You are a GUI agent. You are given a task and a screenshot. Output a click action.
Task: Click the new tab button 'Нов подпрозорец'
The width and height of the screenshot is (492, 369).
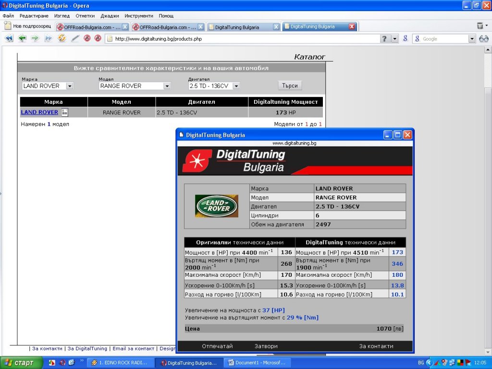pos(28,26)
